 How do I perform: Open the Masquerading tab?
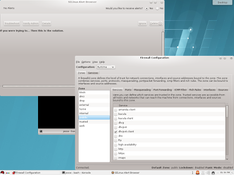(x=142, y=90)
